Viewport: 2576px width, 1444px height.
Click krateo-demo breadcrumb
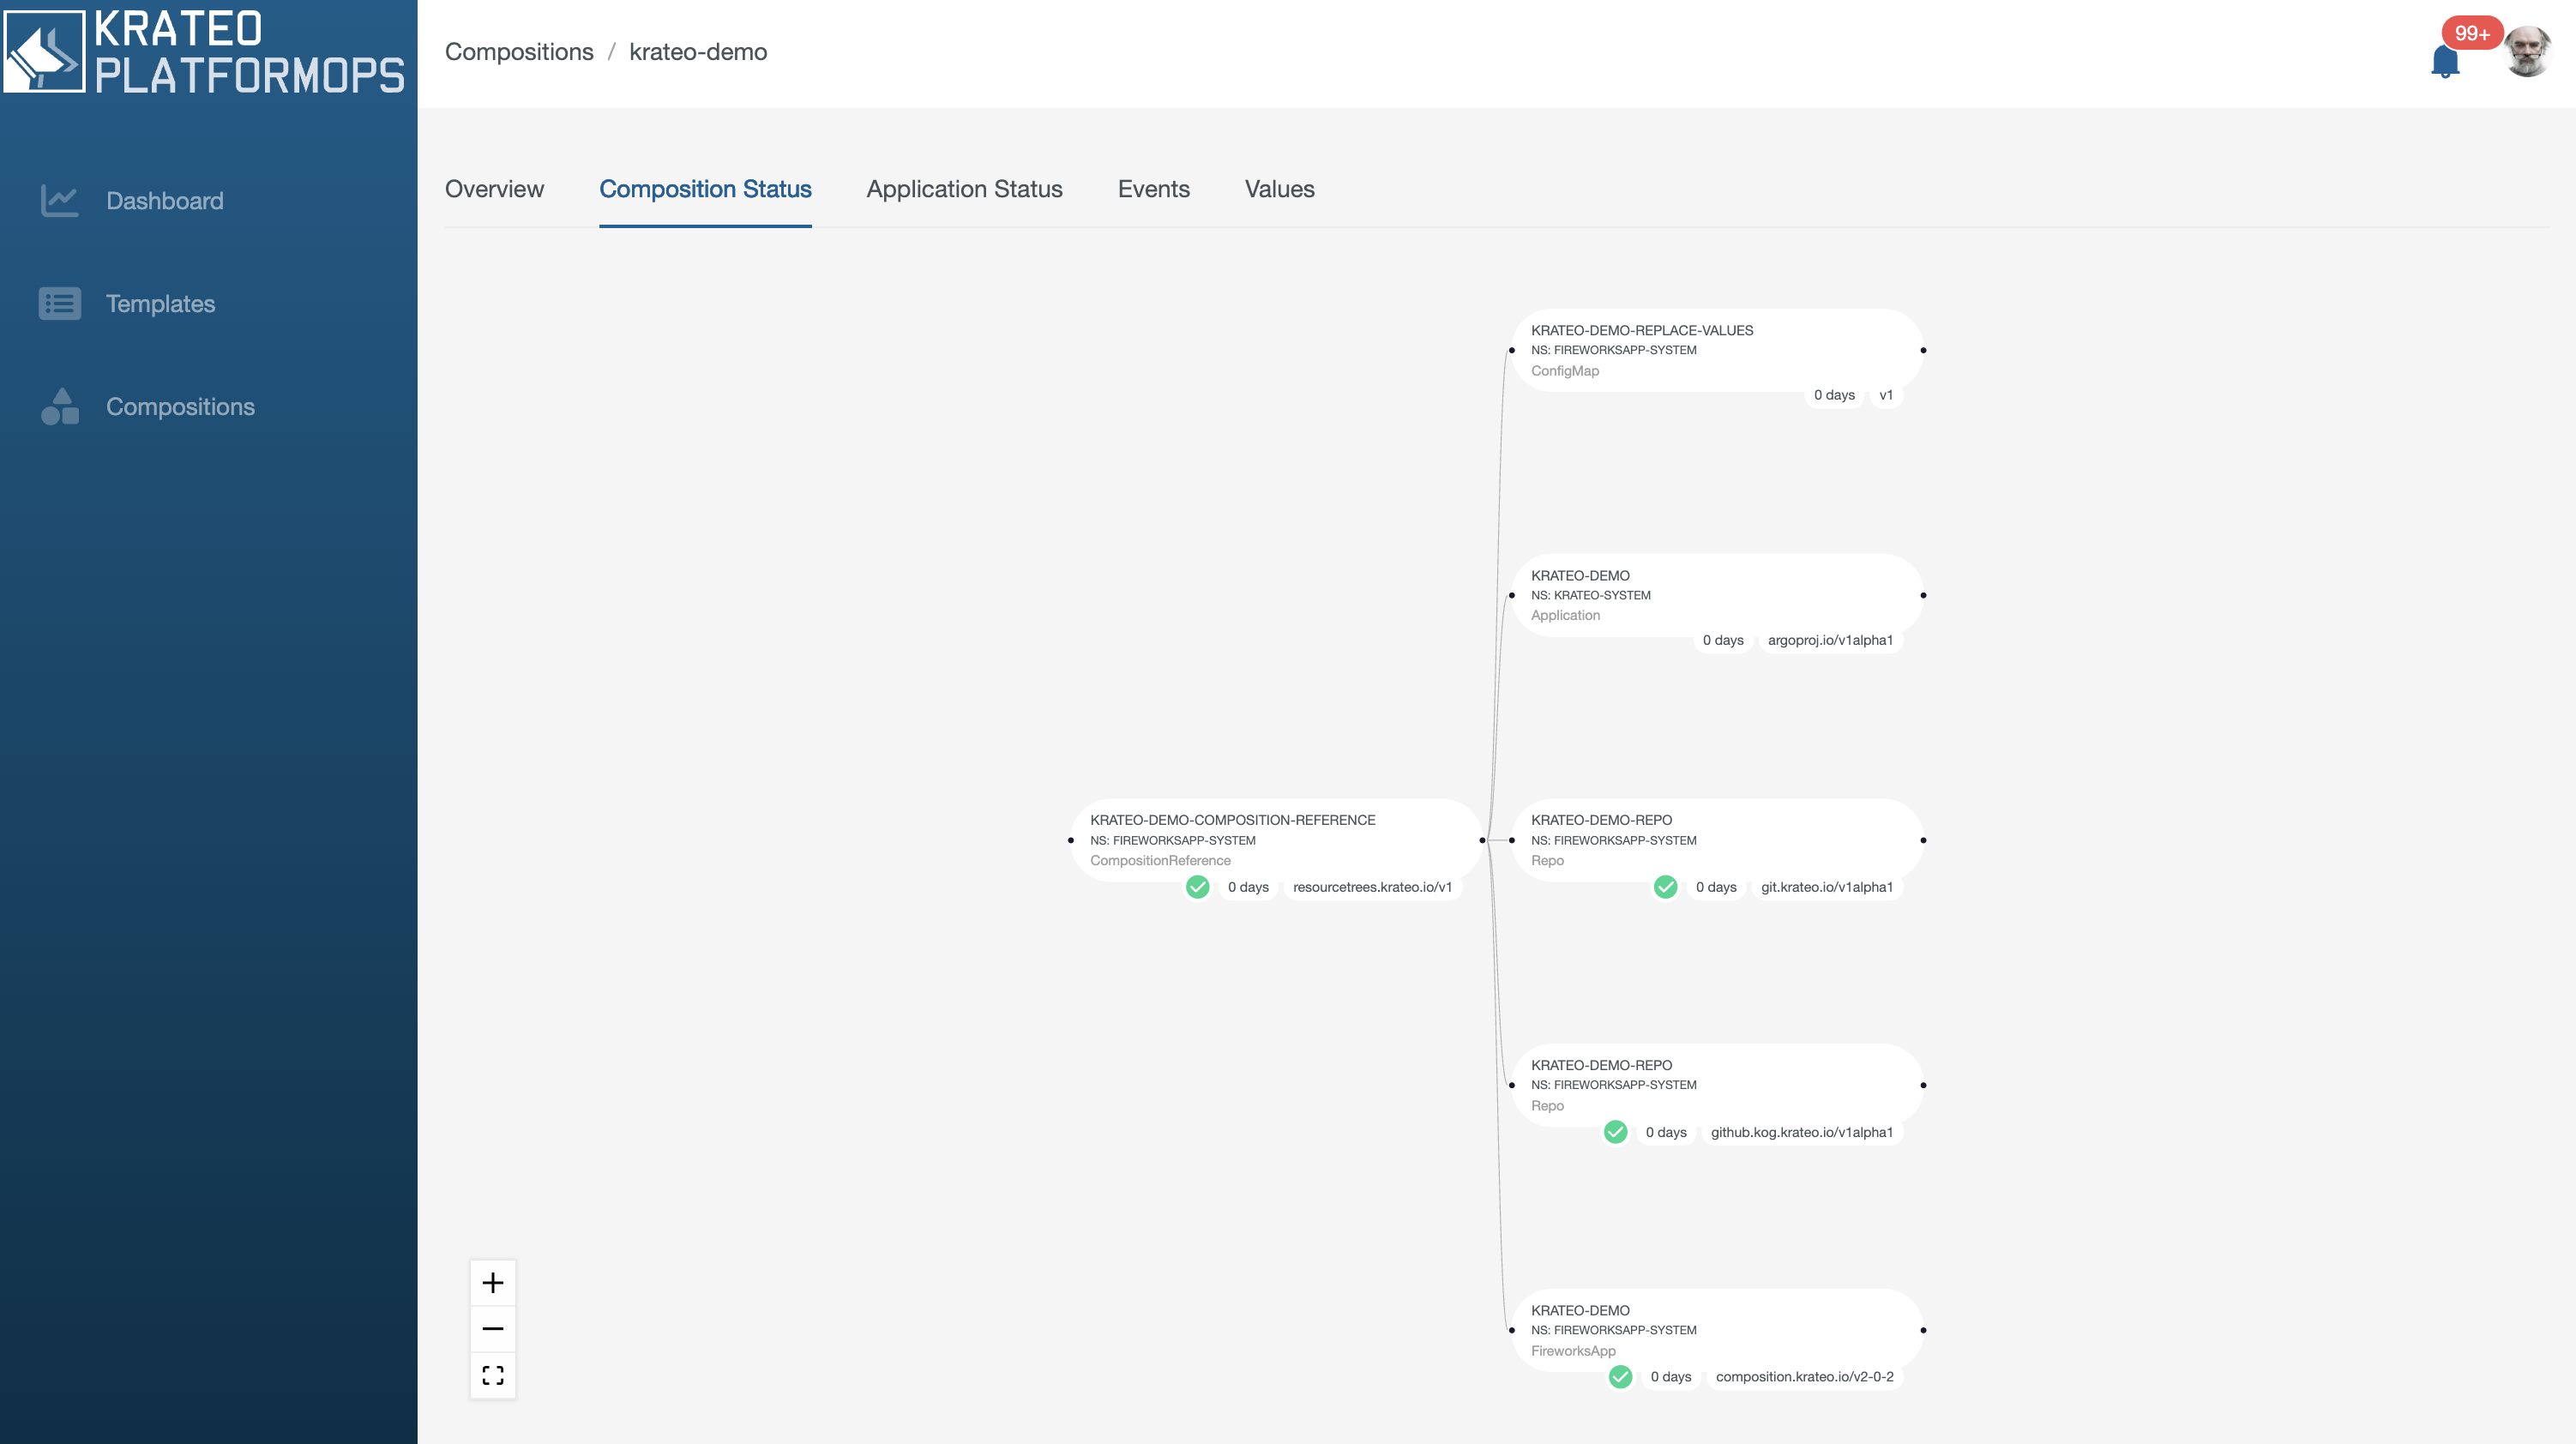[x=698, y=52]
